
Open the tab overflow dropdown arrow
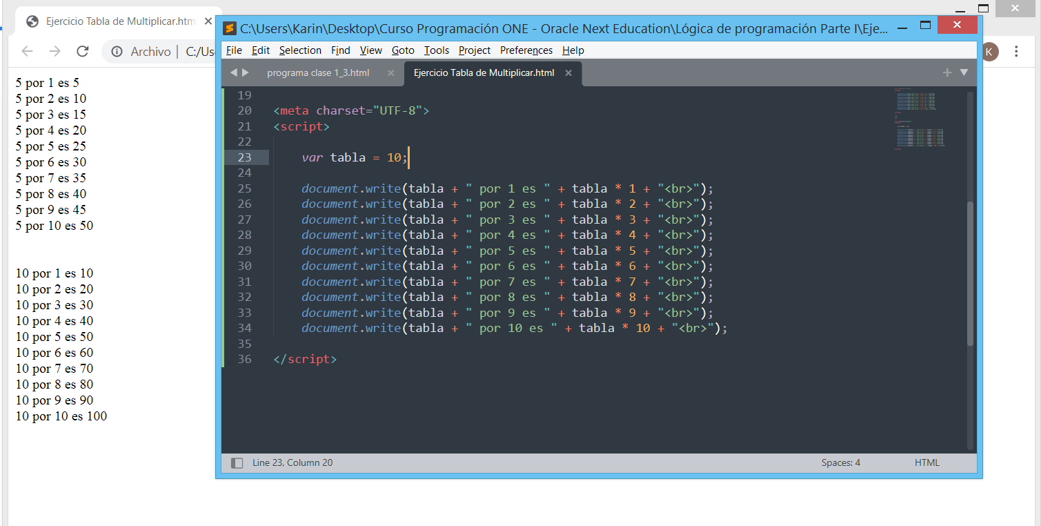964,72
